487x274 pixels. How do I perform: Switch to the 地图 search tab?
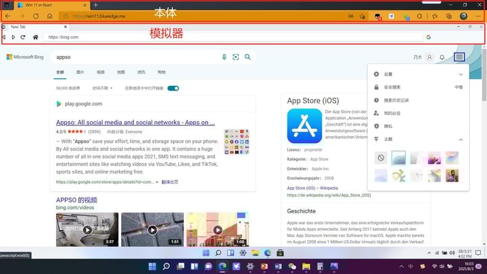coord(121,72)
